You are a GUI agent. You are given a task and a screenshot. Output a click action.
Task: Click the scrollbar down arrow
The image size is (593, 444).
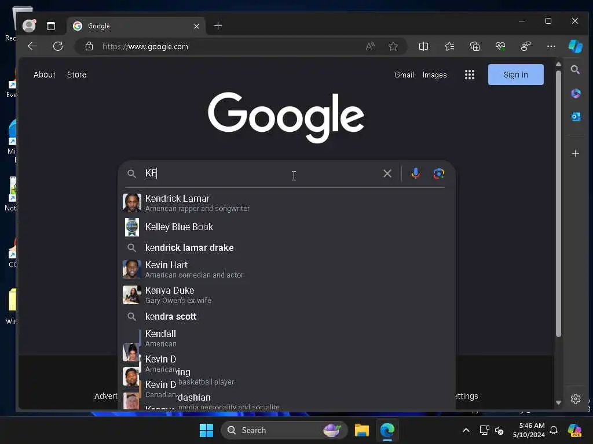coord(558,402)
